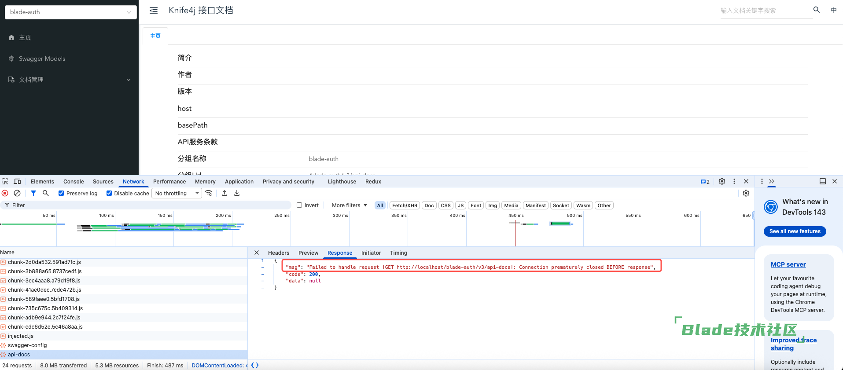Collapse the Knife4j sidebar menu icon
Screen dimensions: 843x370
click(154, 11)
